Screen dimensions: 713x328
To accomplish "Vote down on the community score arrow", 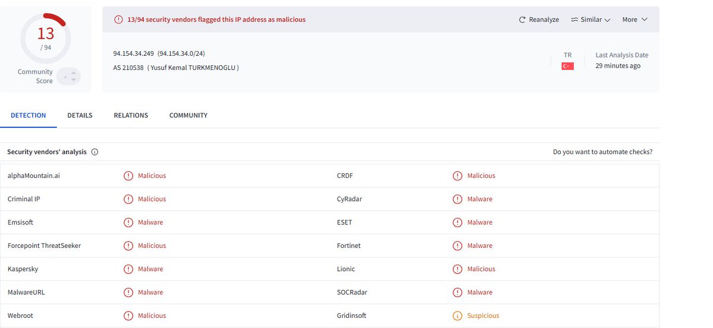I will (74, 79).
